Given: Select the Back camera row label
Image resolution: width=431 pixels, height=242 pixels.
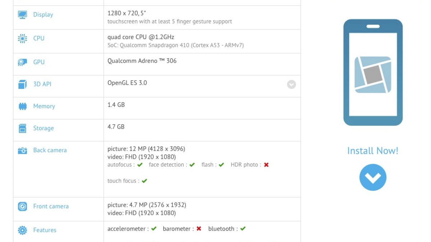Looking at the screenshot, I should pos(50,150).
